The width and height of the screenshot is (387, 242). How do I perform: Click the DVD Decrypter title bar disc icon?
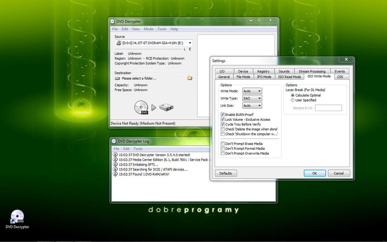pyautogui.click(x=112, y=21)
